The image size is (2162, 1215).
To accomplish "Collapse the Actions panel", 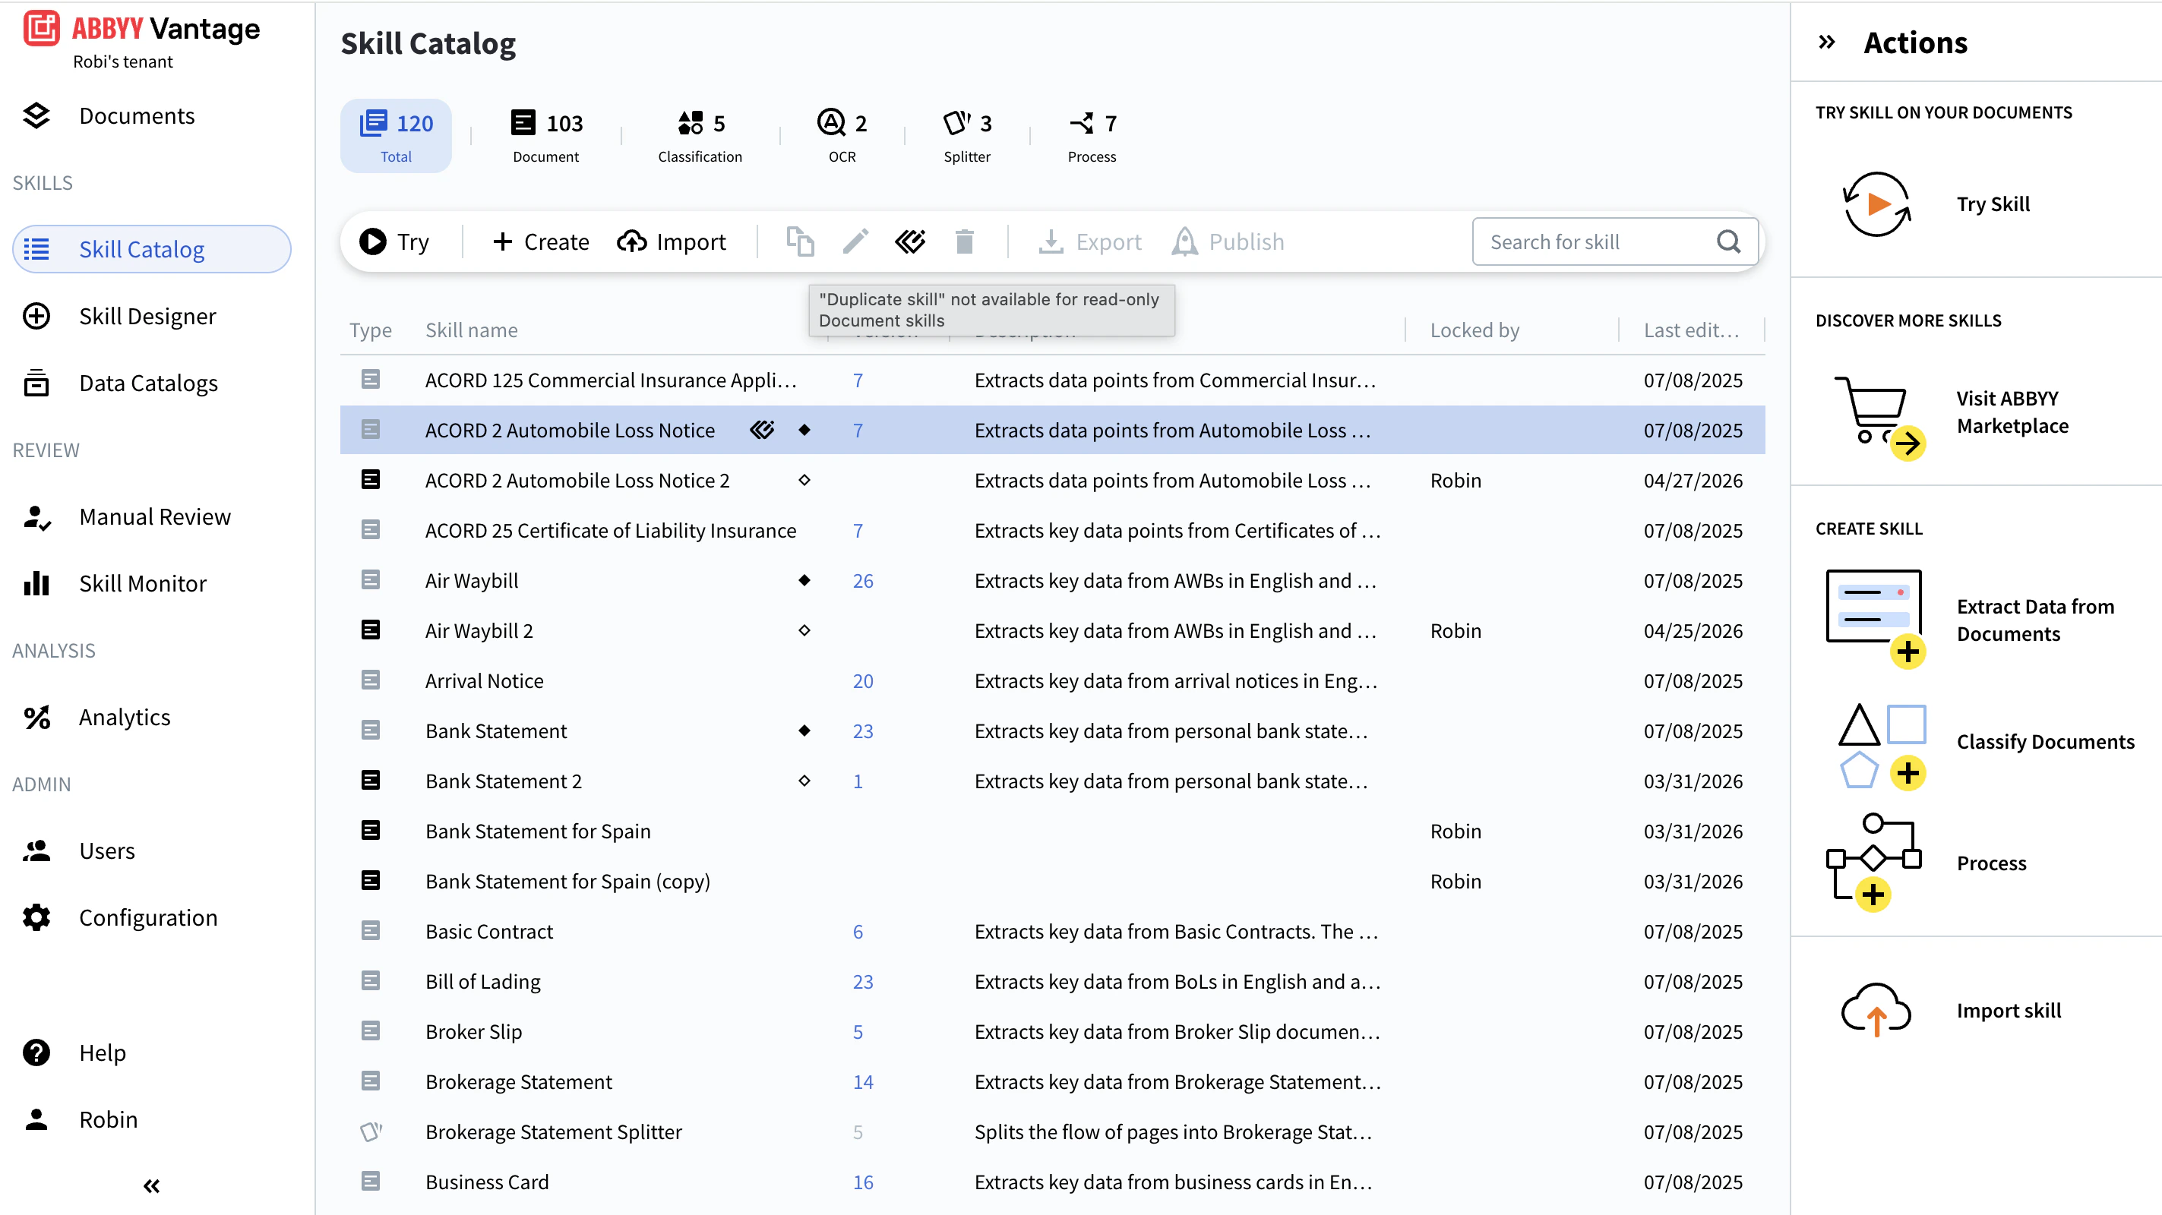I will [x=1826, y=43].
